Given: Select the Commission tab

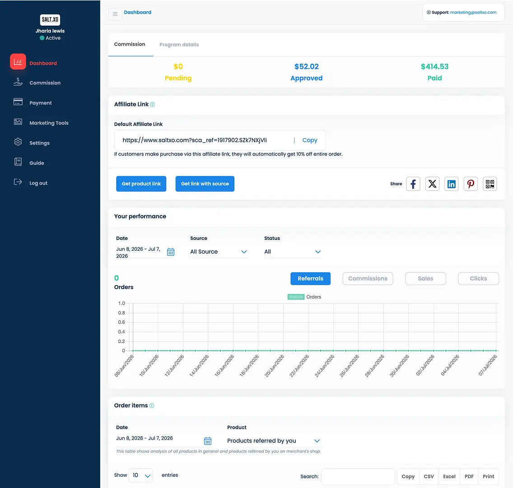Looking at the screenshot, I should pos(130,44).
